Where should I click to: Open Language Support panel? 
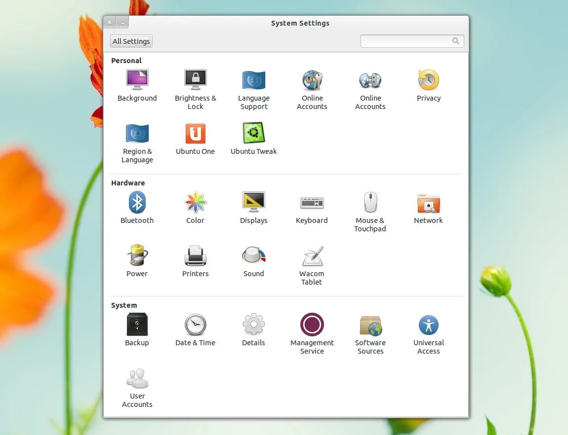tap(253, 80)
